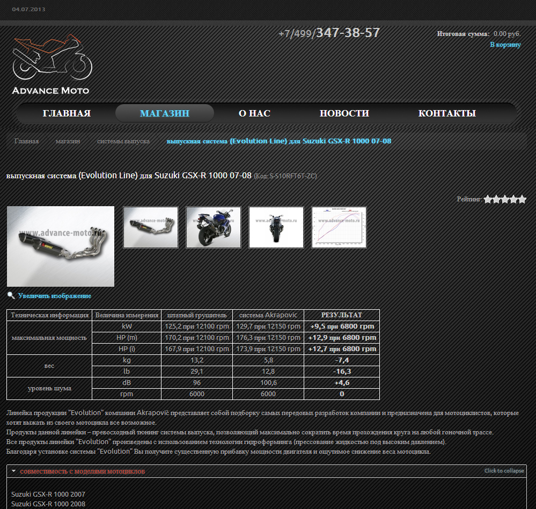This screenshot has height=509, width=536.
Task: Click the Advance Moto motorcycle logo
Action: pos(52,64)
